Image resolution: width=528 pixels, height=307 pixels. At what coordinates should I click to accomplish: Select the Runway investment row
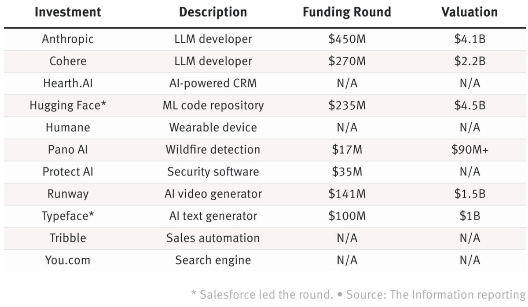tap(68, 194)
